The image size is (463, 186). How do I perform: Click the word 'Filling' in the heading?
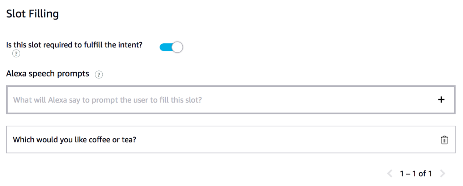click(44, 14)
